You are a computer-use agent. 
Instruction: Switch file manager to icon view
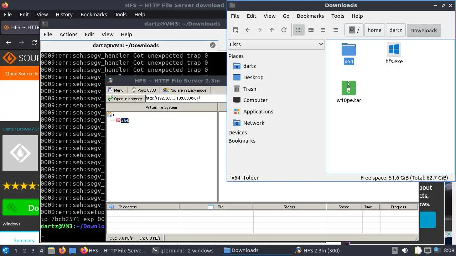click(299, 30)
